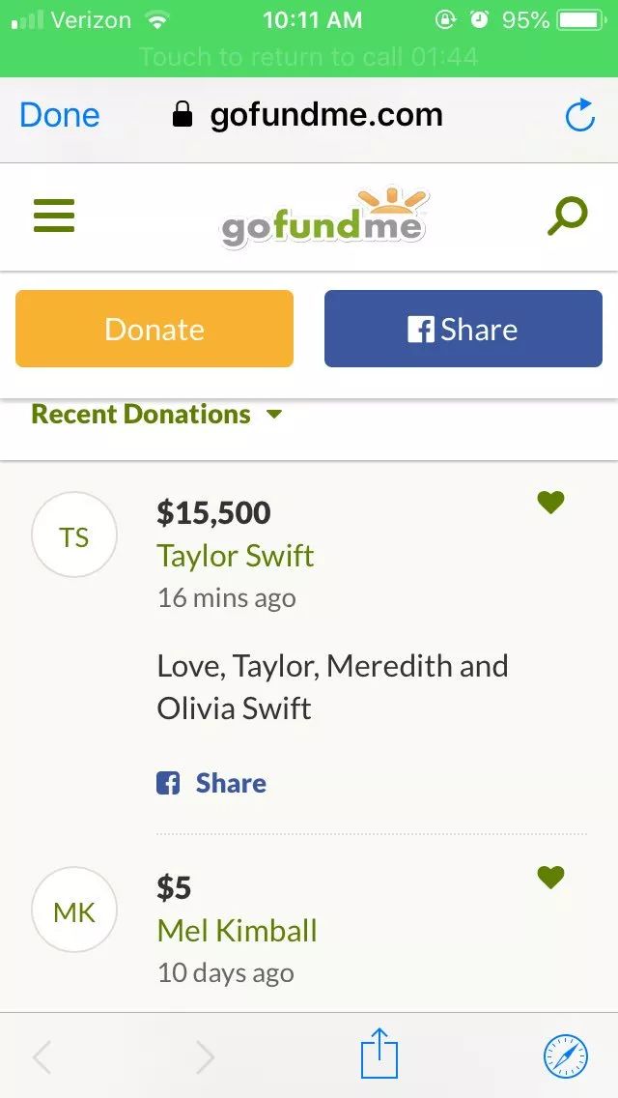Screen dimensions: 618x1098
Task: Tap the GoFundMe logo
Action: (x=324, y=218)
